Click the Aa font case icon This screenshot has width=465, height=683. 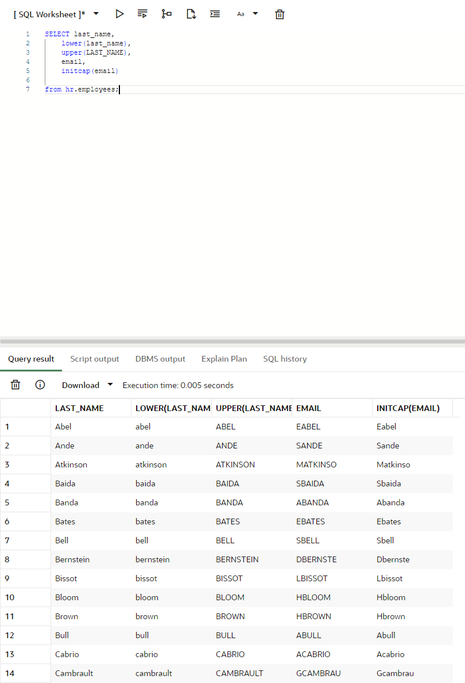click(241, 14)
